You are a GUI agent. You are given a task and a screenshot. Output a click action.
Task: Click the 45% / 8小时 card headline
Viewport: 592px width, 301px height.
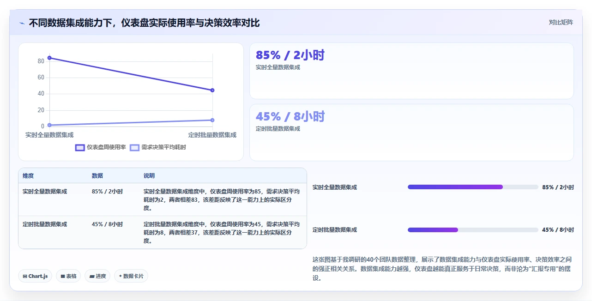pyautogui.click(x=290, y=116)
